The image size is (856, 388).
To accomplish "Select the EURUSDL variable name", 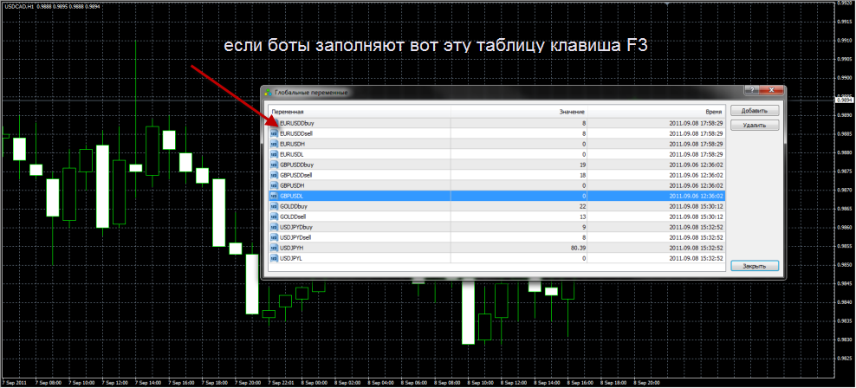I will point(291,154).
